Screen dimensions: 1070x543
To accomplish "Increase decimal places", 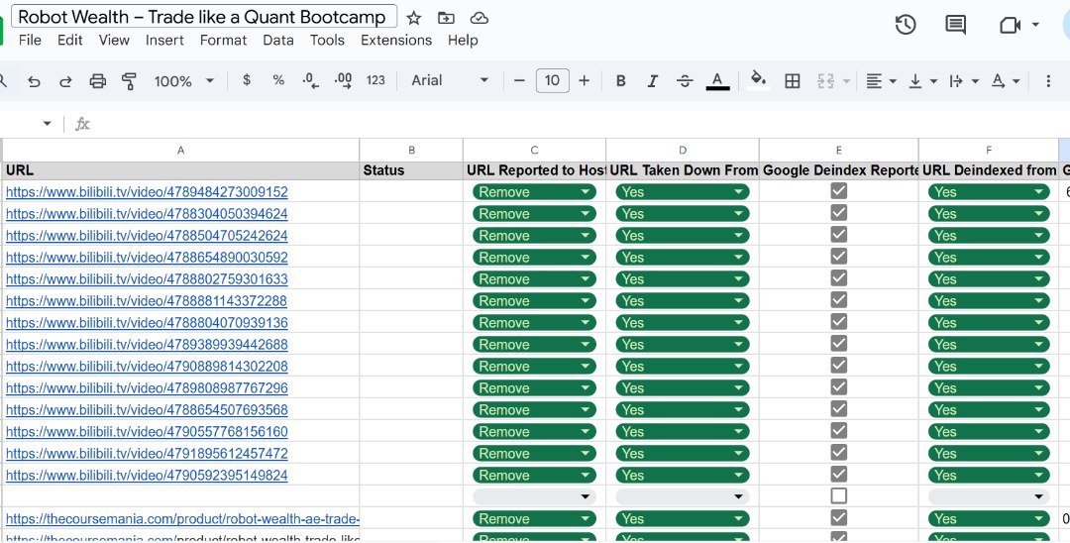I will coord(343,80).
